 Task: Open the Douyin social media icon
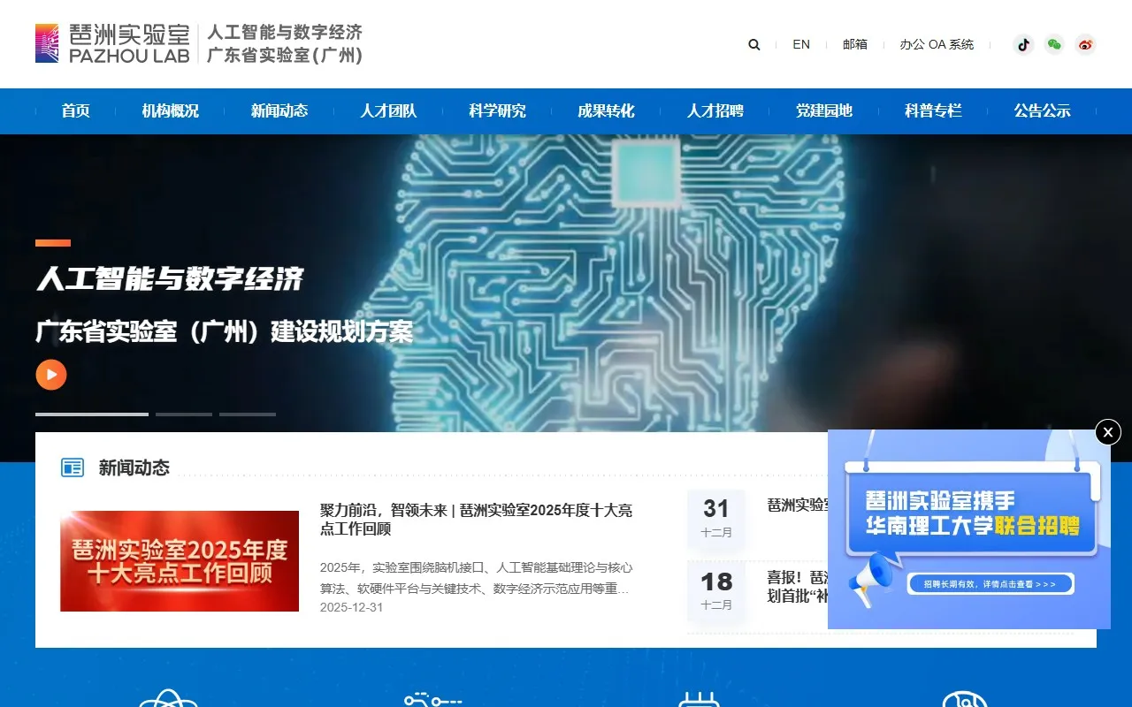click(1023, 44)
